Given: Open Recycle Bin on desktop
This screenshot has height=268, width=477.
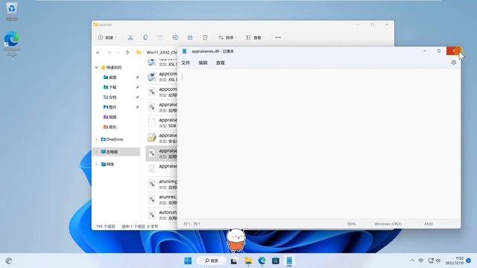Looking at the screenshot, I should pos(12,11).
